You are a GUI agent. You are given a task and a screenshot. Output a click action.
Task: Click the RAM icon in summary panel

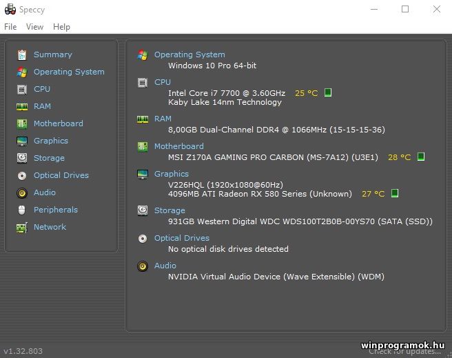pos(143,119)
